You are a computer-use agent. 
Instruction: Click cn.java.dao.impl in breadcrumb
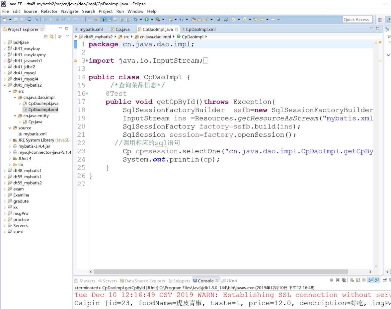(x=153, y=37)
